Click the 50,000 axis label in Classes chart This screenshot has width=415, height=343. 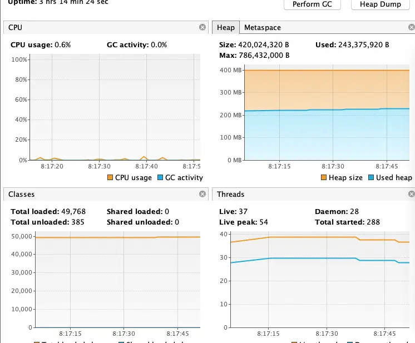22,236
